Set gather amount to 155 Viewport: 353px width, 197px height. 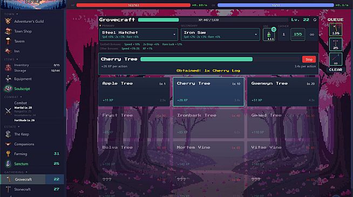click(297, 34)
